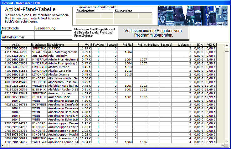The height and width of the screenshot is (149, 231).
Task: Click the Adel exclusiv description cell
Action: [x=63, y=56]
